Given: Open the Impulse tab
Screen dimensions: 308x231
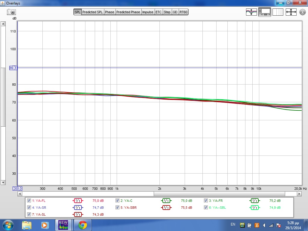Looking at the screenshot, I should [x=148, y=12].
